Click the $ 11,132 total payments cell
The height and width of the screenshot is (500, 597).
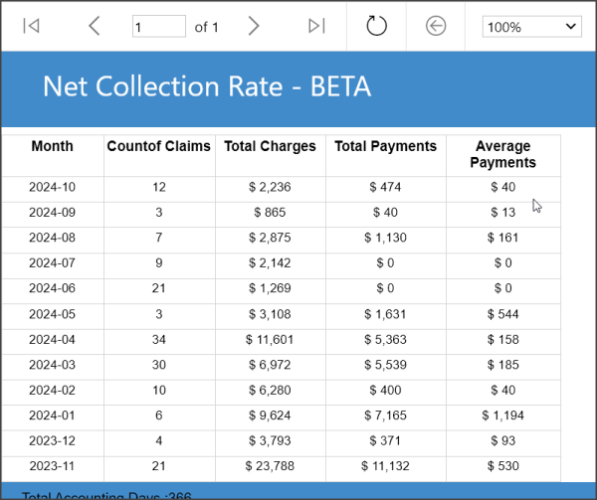[x=385, y=465]
